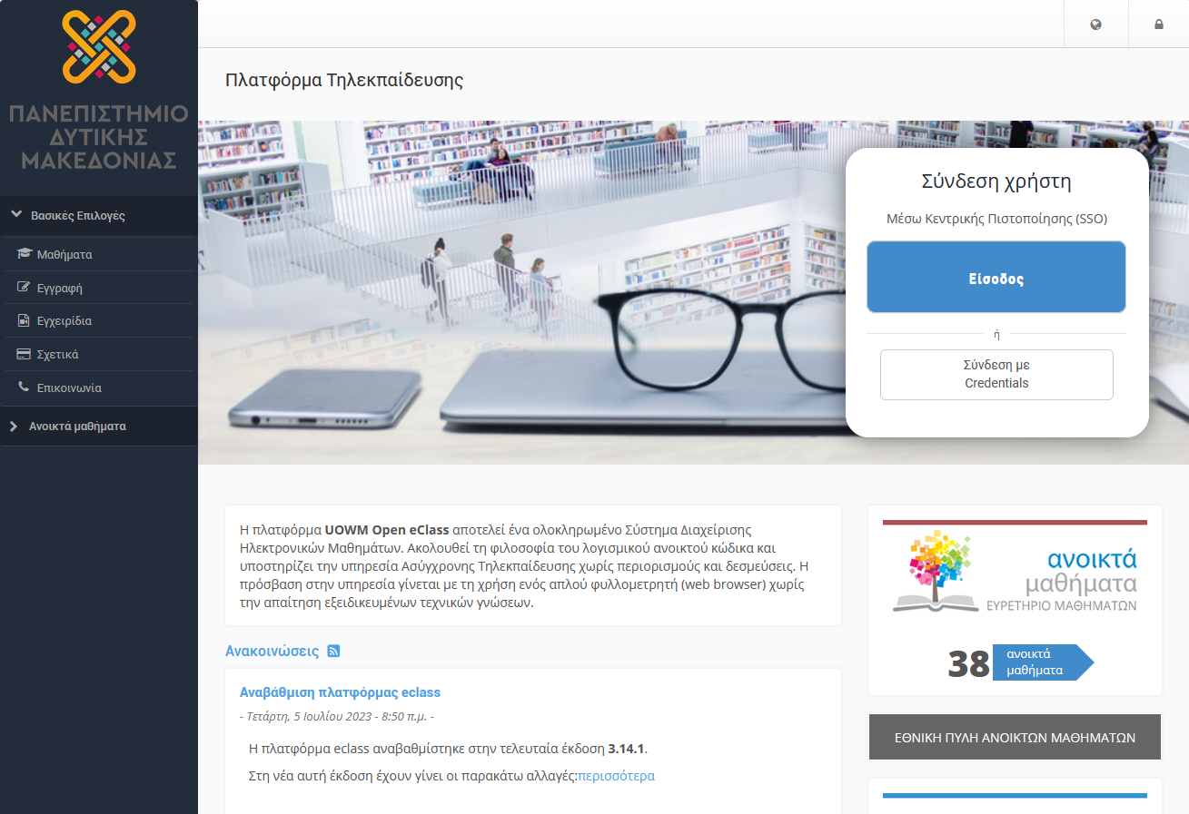Open the globe language selector
Screen dimensions: 1189x814
click(x=1095, y=23)
